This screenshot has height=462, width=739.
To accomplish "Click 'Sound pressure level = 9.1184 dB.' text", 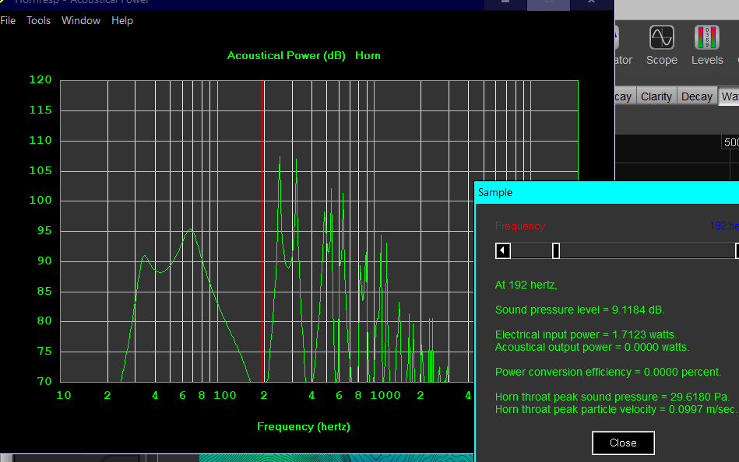I will pyautogui.click(x=579, y=310).
